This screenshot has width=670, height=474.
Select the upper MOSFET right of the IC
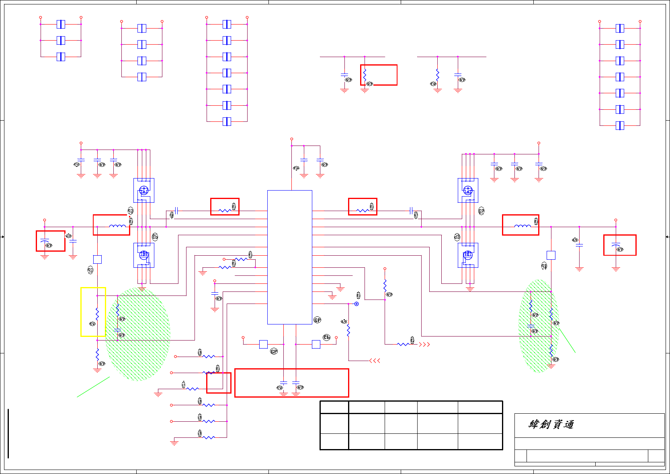click(468, 191)
